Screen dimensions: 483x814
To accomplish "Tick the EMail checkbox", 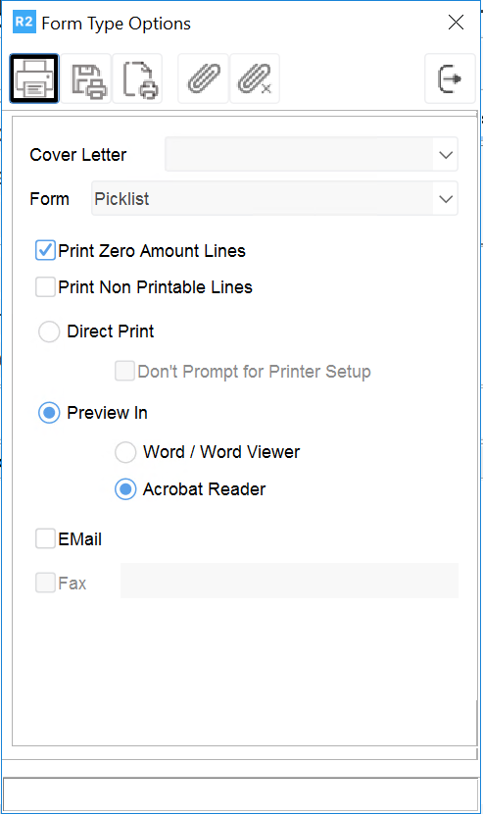I will 45,538.
